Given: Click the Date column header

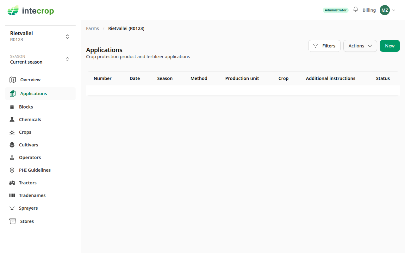Looking at the screenshot, I should coord(135,78).
